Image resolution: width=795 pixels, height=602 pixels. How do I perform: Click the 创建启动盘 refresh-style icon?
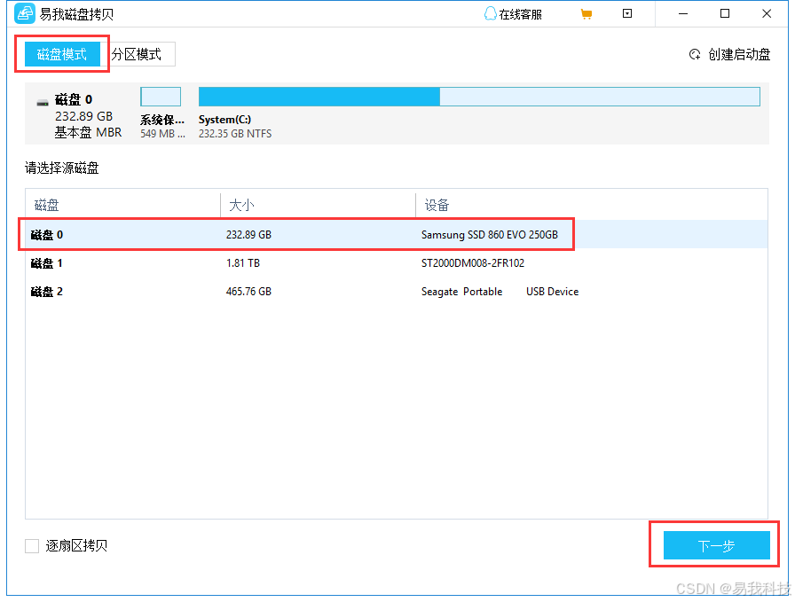[x=695, y=54]
